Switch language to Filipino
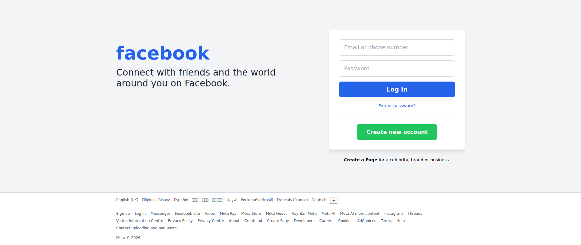581x245 pixels. 148,200
